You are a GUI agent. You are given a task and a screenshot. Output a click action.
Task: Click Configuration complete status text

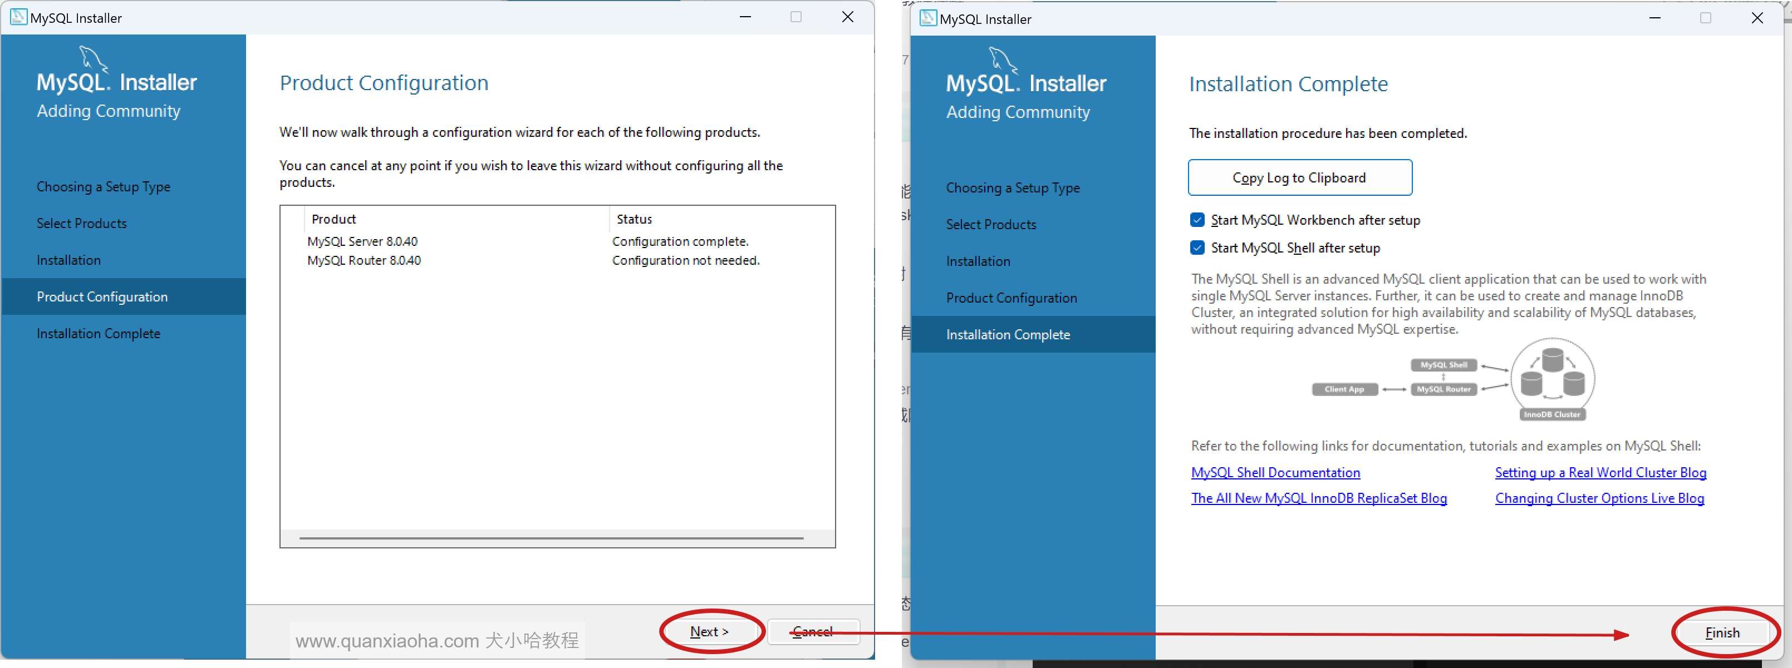[x=680, y=241]
